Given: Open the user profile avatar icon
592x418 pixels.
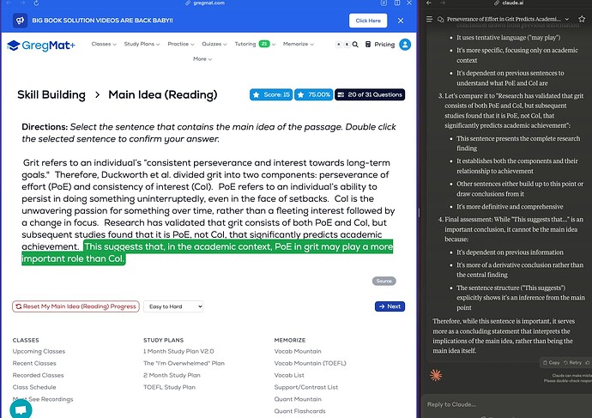Looking at the screenshot, I should [x=405, y=45].
